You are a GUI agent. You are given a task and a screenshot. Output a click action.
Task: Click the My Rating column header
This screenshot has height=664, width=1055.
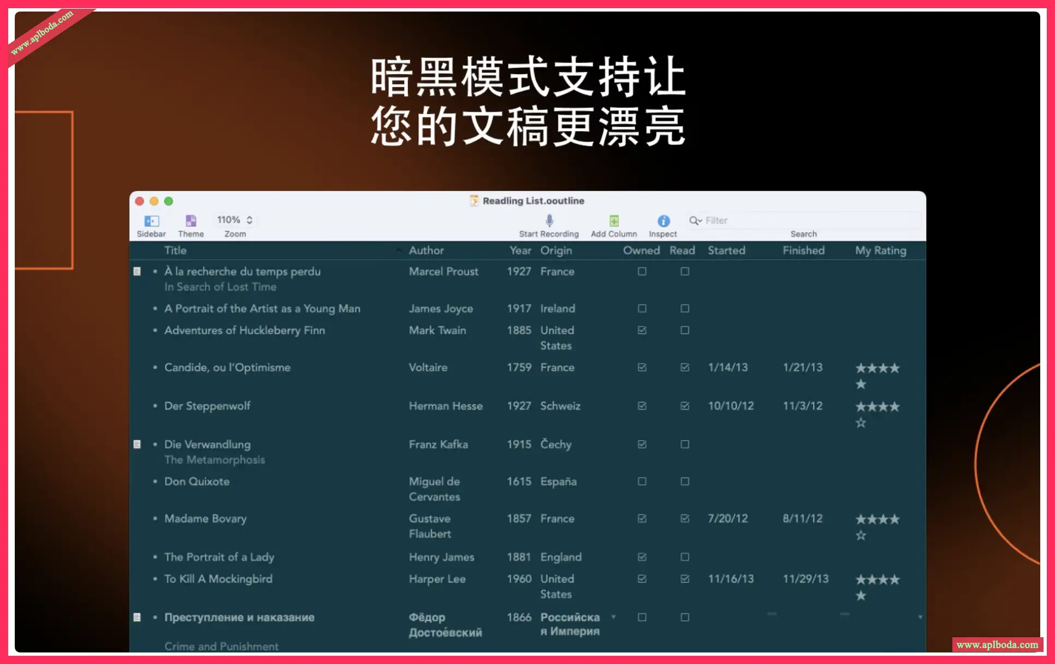pos(880,251)
